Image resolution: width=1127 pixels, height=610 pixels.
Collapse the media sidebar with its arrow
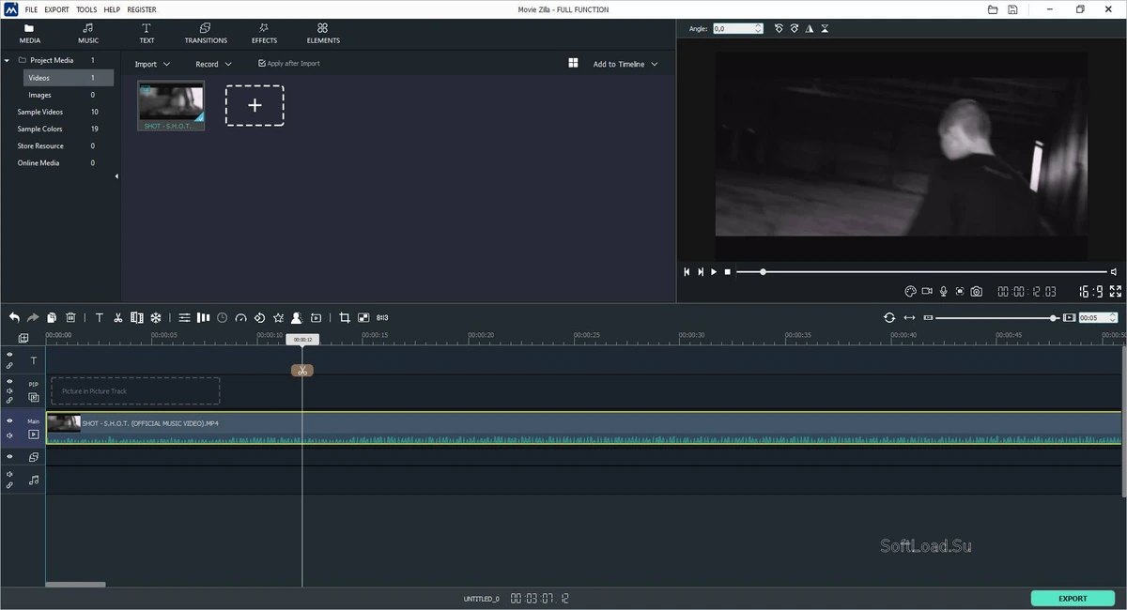click(x=117, y=176)
